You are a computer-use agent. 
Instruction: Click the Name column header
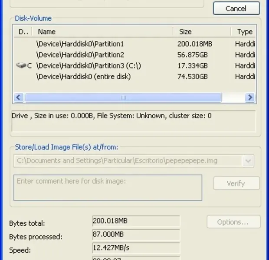coord(102,32)
